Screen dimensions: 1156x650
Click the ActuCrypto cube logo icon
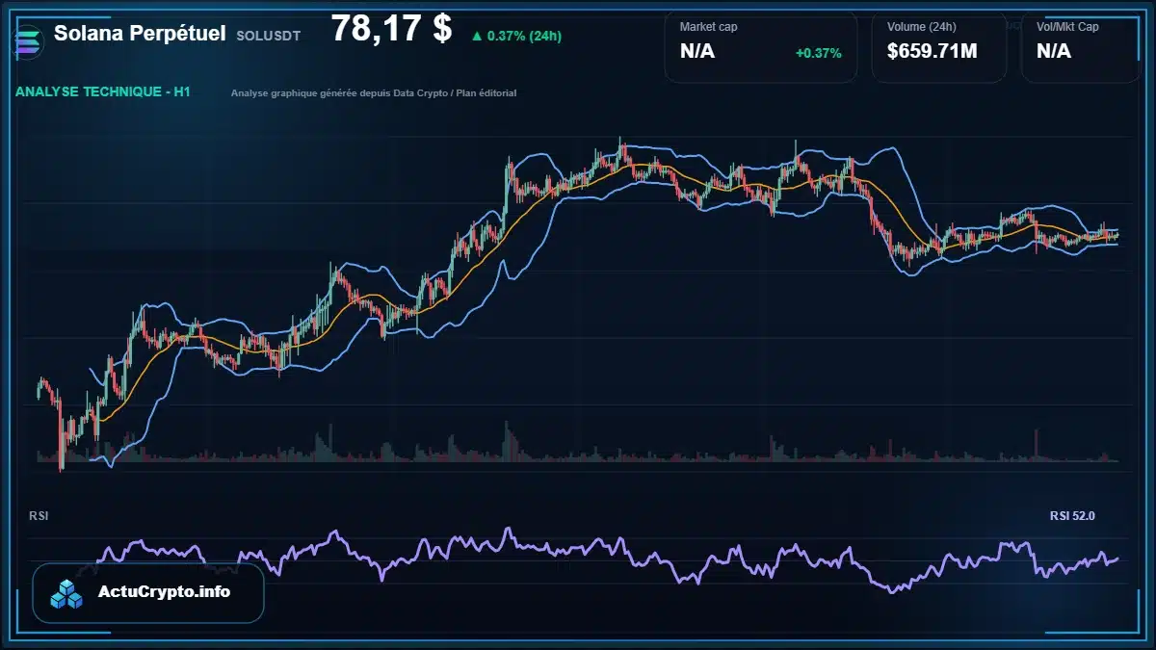[67, 593]
